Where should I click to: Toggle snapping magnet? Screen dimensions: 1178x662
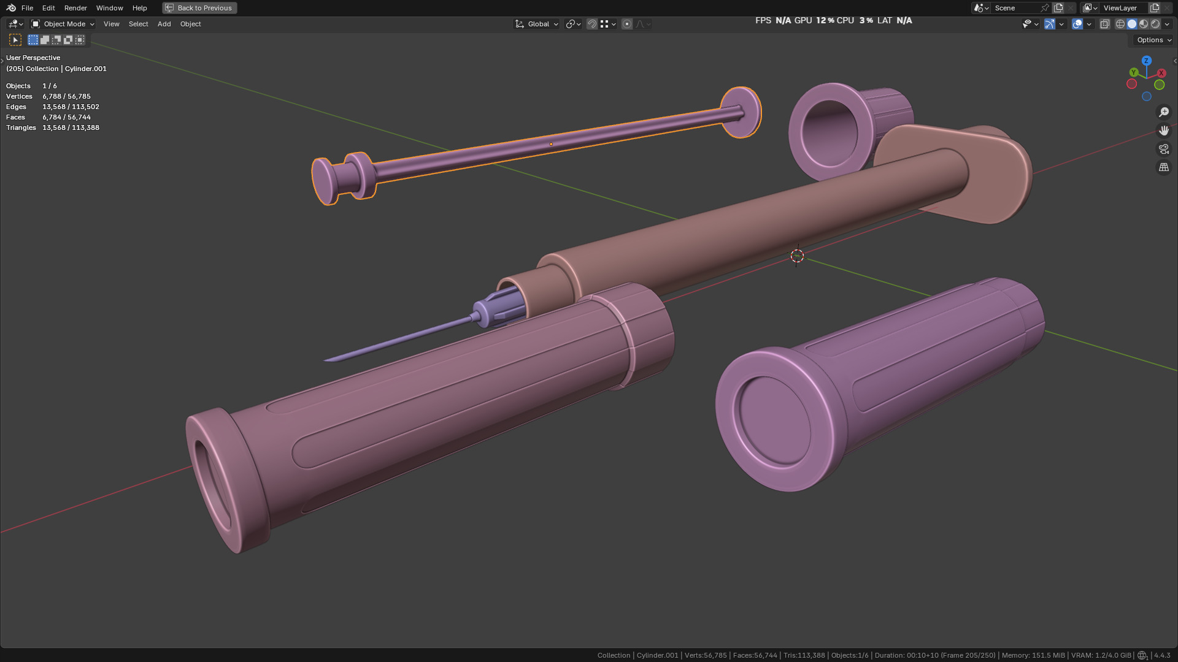[x=592, y=24]
